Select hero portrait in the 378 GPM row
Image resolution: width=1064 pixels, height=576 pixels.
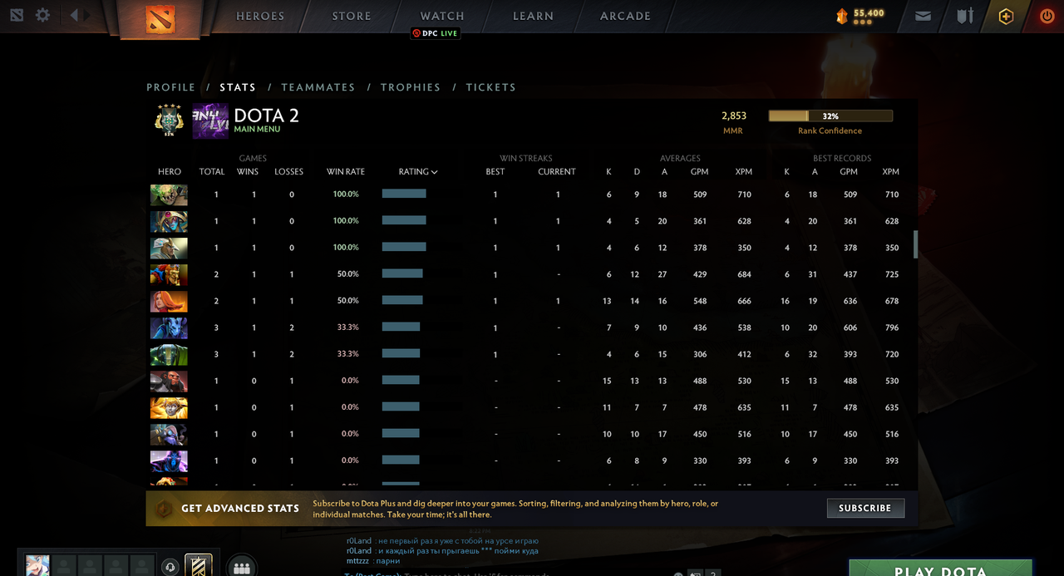click(x=169, y=248)
